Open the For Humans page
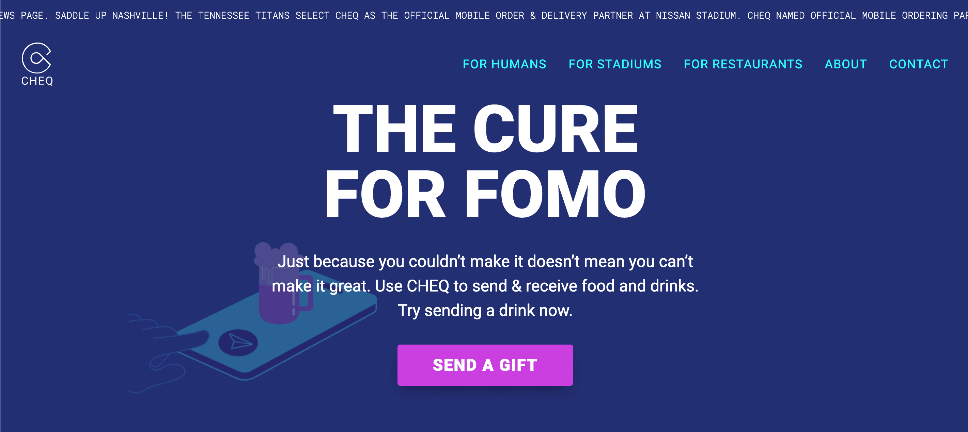968x432 pixels. click(504, 64)
